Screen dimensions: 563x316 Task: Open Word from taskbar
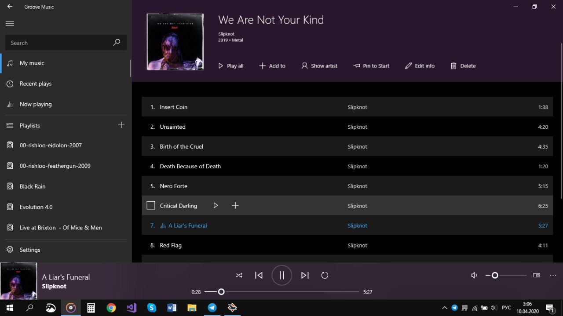click(172, 308)
